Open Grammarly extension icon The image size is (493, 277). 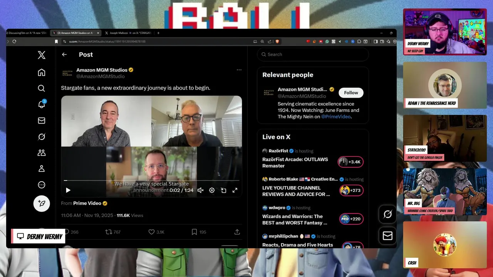tap(327, 42)
